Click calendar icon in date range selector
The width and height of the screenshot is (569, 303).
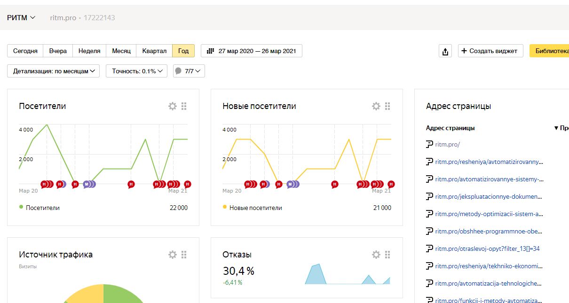(x=211, y=51)
